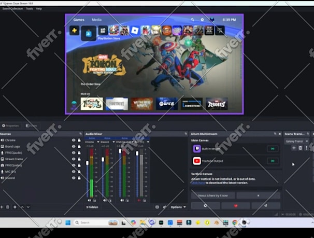Unlock the Brand Logo source
Viewport: 314px width, 238px height.
pyautogui.click(x=79, y=146)
